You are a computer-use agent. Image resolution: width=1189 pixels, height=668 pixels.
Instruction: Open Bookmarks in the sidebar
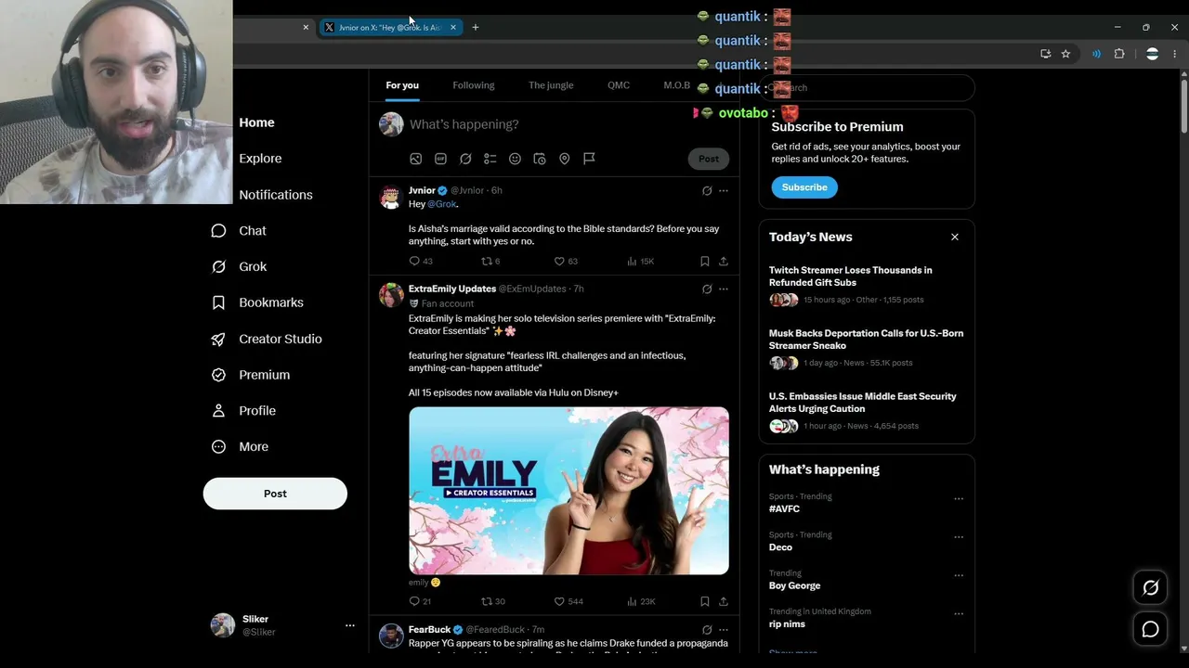pyautogui.click(x=257, y=302)
